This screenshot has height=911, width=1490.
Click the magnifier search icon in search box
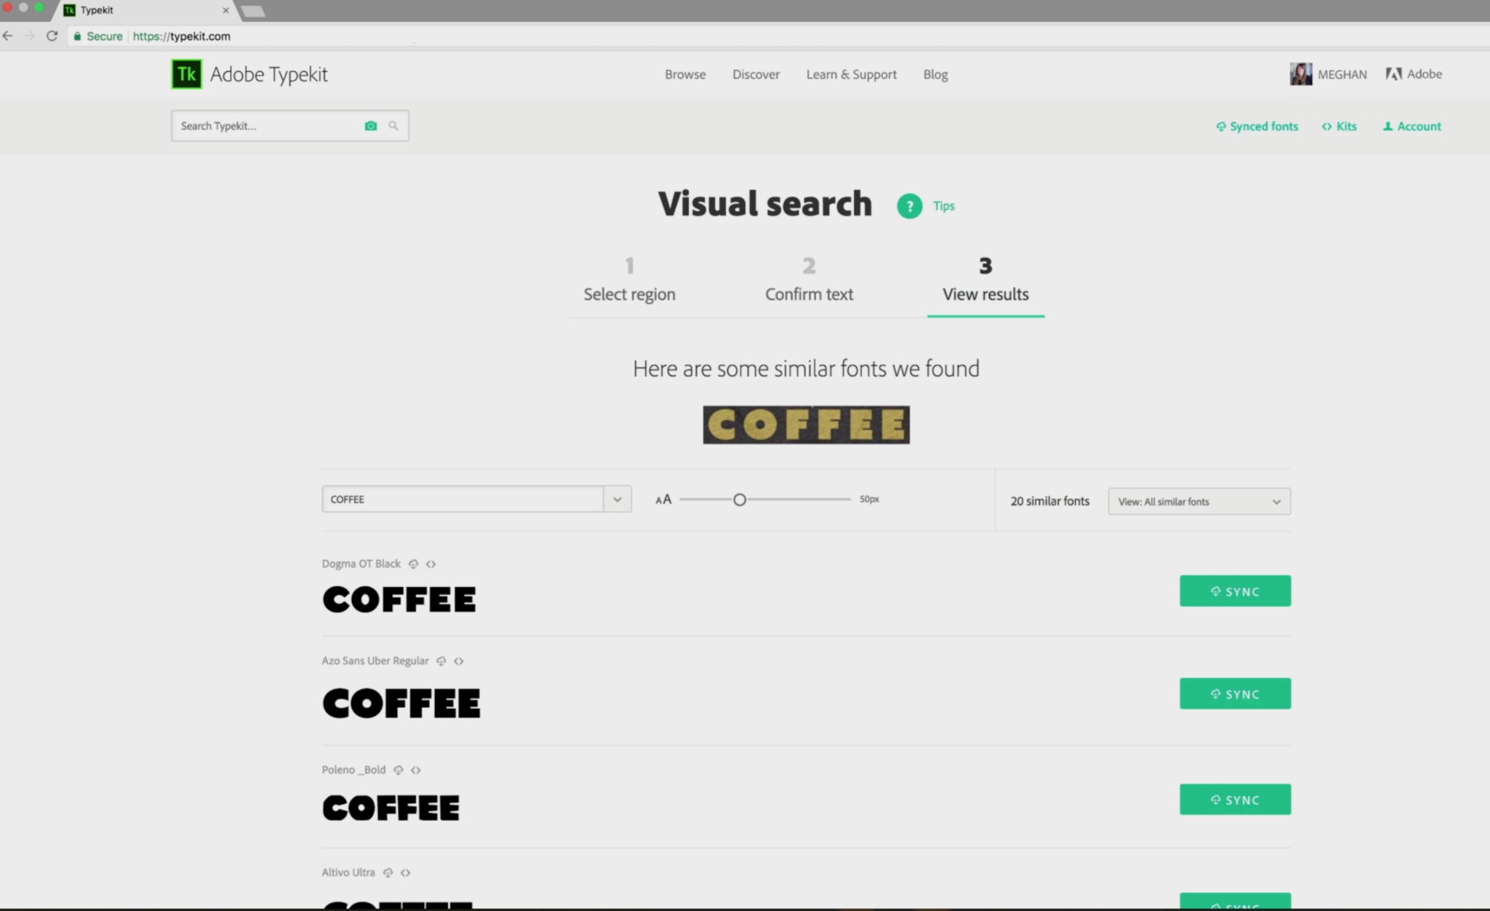(393, 126)
